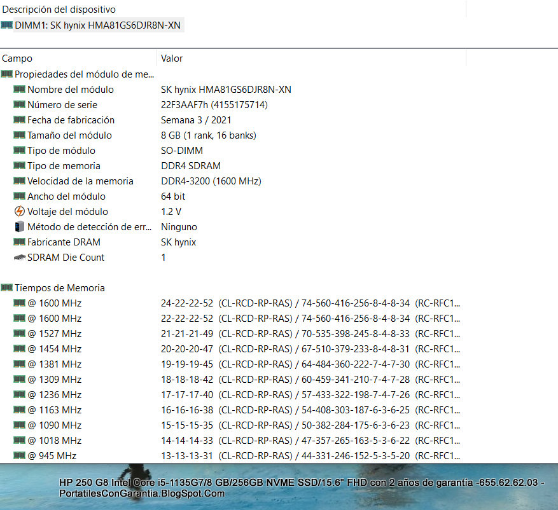Select timing value starting 22-22-22-52
Image resolution: width=558 pixels, height=510 pixels.
[x=310, y=319]
